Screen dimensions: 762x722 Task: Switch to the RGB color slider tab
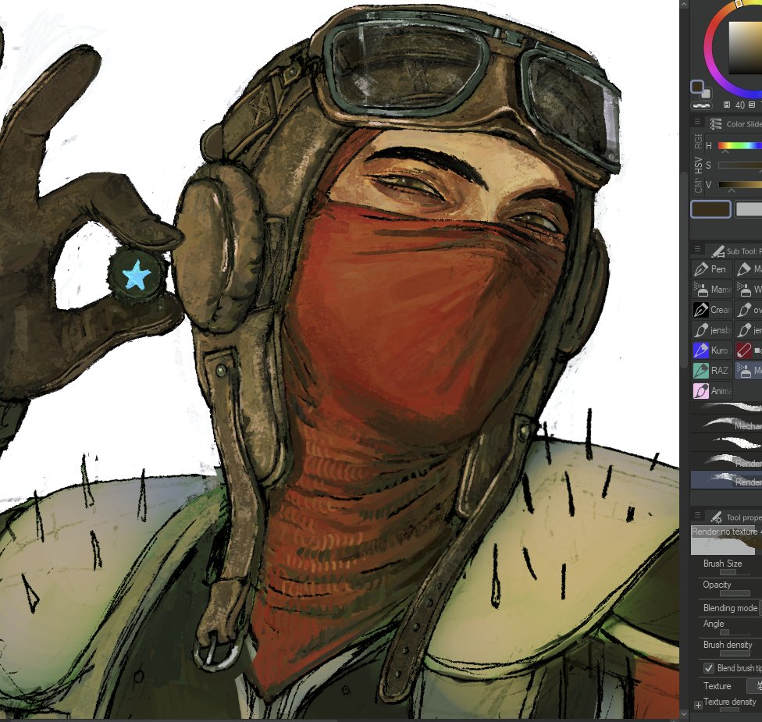click(x=697, y=141)
